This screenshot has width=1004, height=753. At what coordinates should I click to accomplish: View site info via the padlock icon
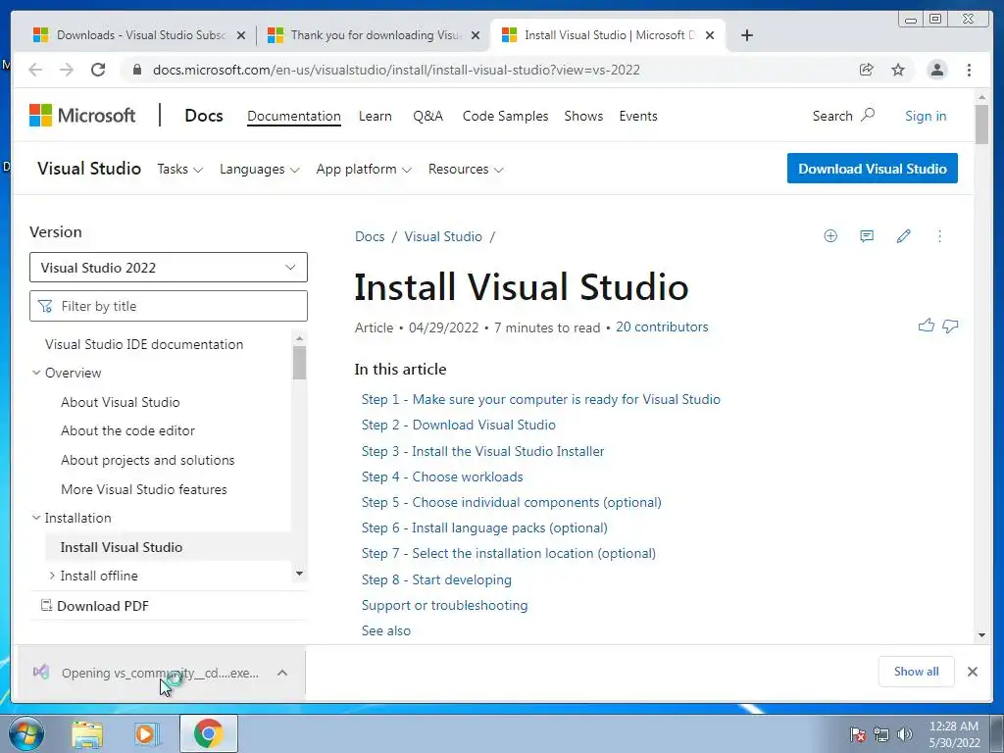click(136, 70)
